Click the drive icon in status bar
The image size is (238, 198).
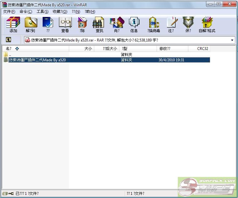point(5,194)
